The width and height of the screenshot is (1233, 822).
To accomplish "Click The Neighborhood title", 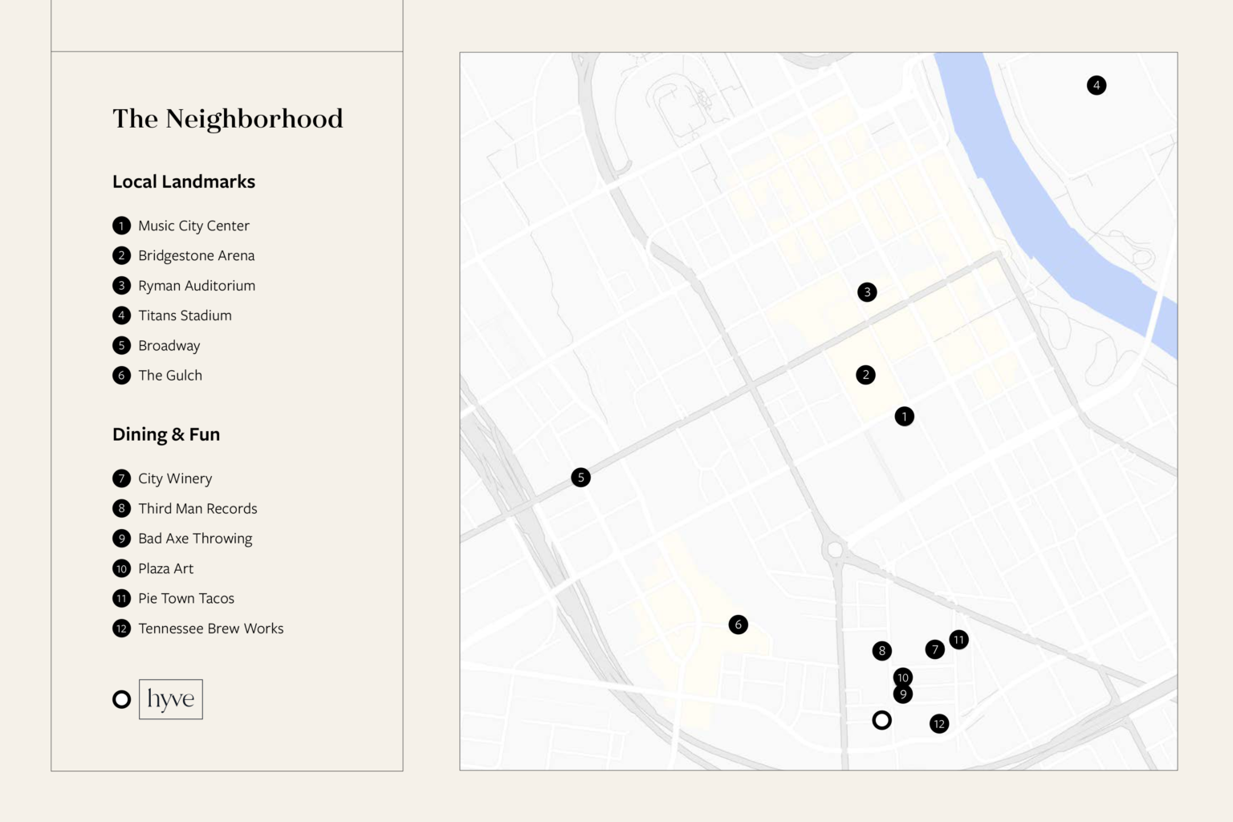I will 228,119.
